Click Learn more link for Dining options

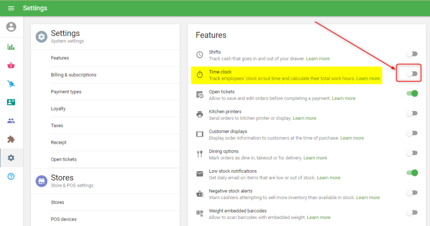pos(315,158)
